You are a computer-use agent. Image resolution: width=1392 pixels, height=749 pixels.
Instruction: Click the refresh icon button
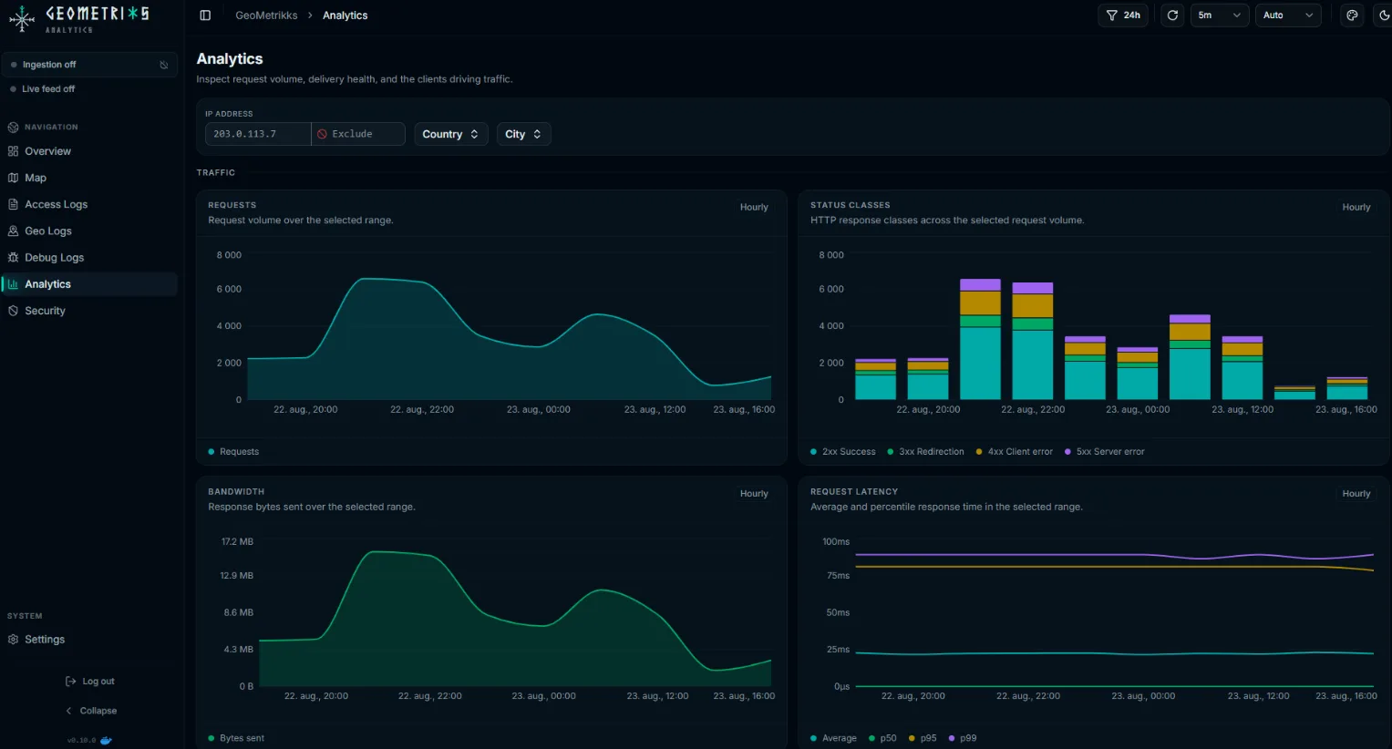point(1172,15)
